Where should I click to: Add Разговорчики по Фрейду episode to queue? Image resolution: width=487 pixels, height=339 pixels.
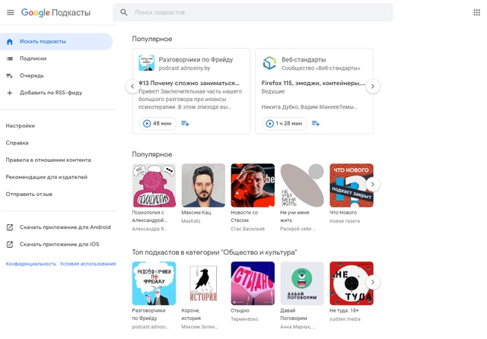(x=186, y=123)
